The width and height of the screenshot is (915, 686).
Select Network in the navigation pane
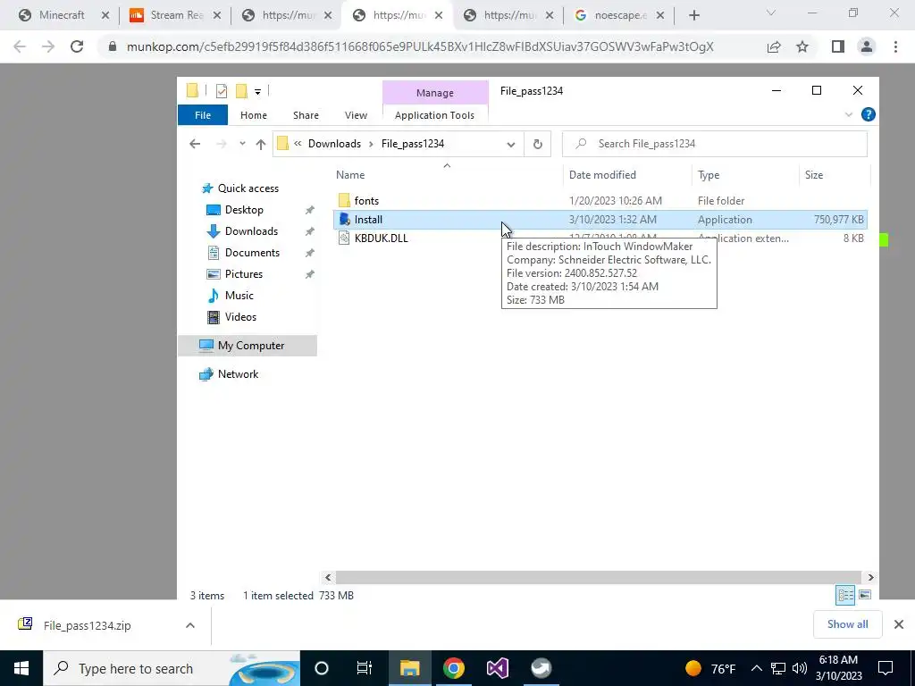pyautogui.click(x=238, y=374)
